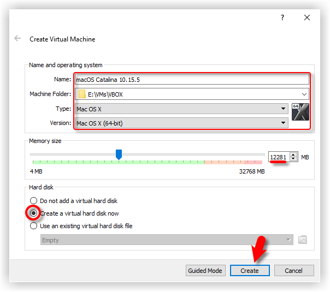Screen dimensions: 330x292
Task: Click the Name text field
Action: [191, 80]
